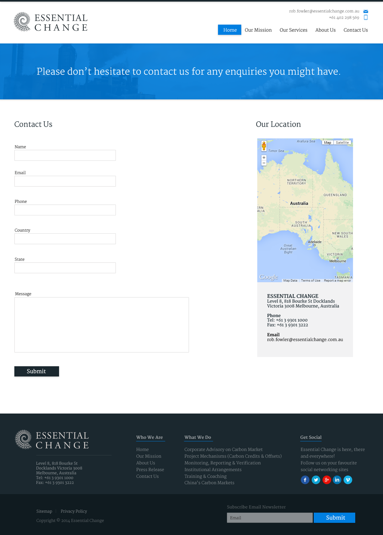Go to the About Us page

325,30
